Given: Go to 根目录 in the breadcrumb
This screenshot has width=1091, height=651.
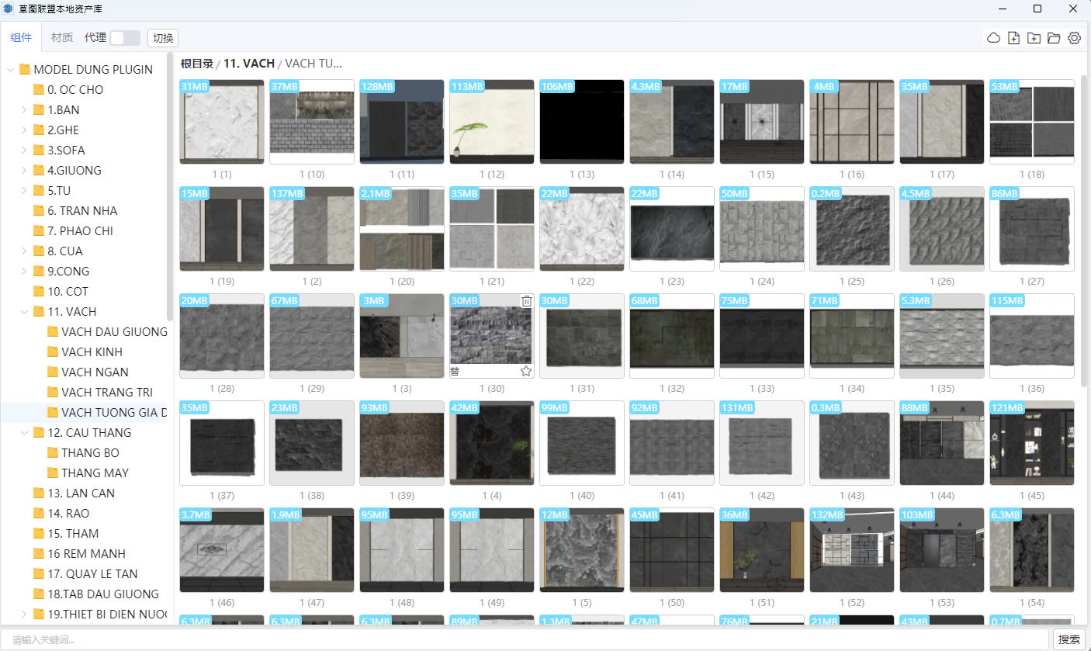Looking at the screenshot, I should coord(197,64).
